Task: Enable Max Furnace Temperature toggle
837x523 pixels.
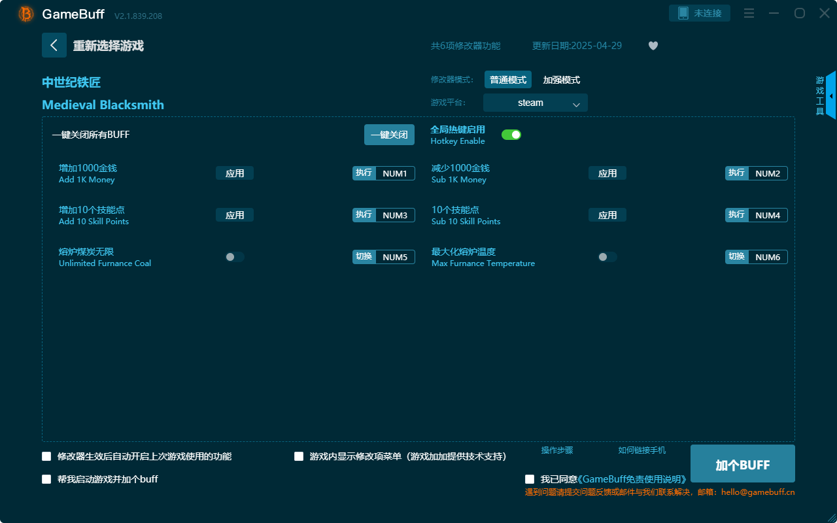Action: pos(607,257)
